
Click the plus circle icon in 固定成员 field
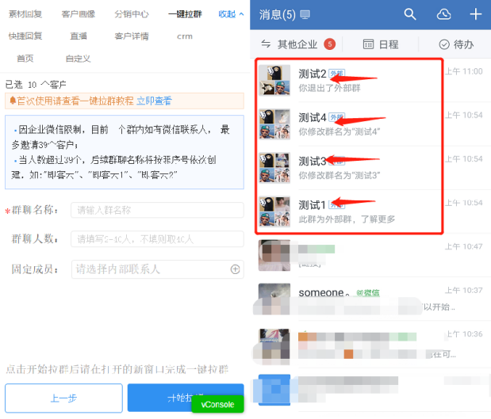point(235,269)
